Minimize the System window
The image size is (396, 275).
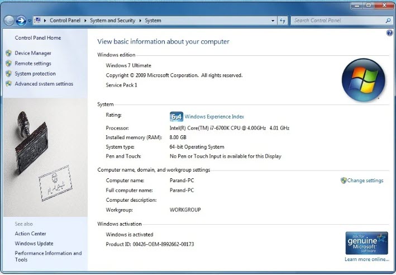coord(357,5)
